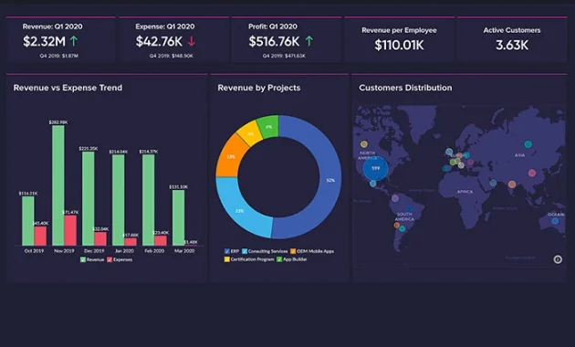The width and height of the screenshot is (575, 347).
Task: Select the red Feb 2020 expense bar
Action: [x=161, y=241]
